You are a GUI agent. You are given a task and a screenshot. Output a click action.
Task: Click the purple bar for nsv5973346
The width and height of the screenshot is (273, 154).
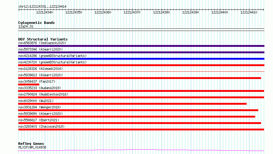(141, 52)
